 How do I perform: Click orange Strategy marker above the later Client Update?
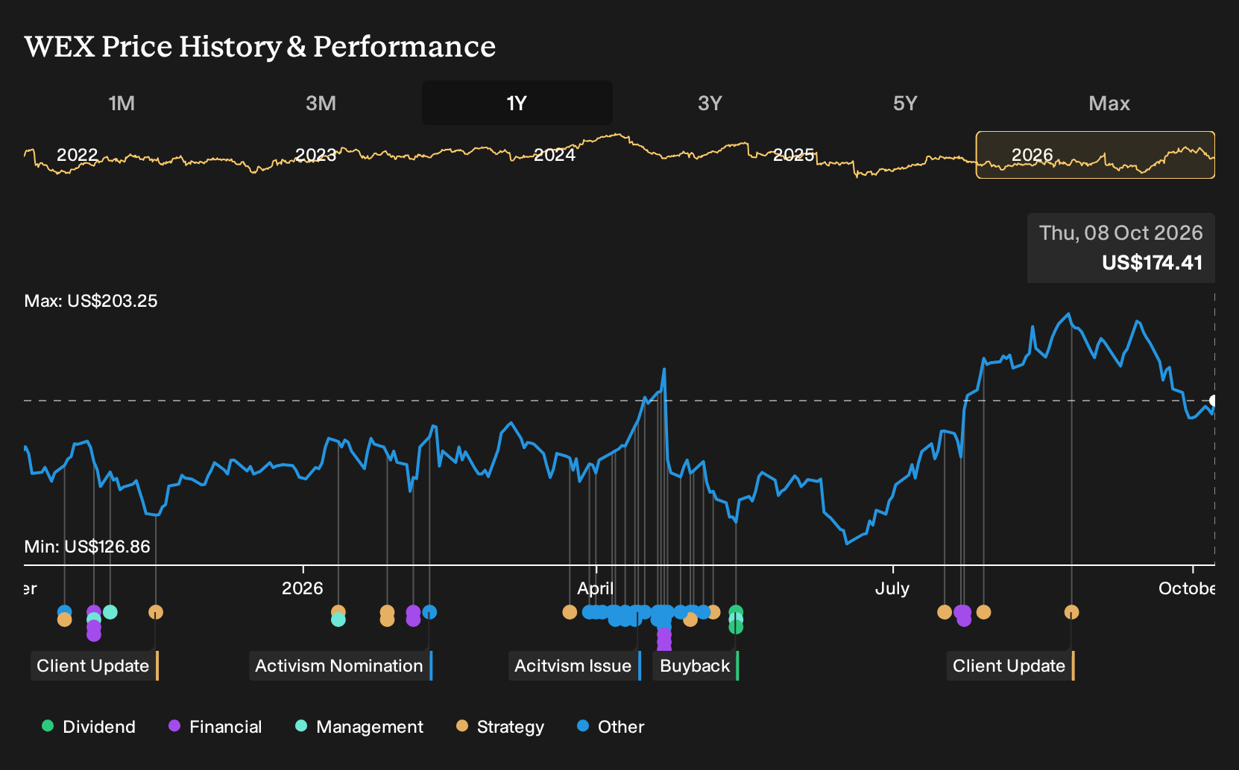point(1071,612)
